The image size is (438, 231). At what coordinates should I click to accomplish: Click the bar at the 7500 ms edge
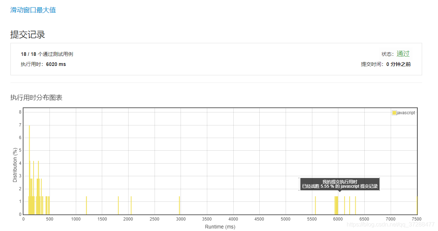coord(417,205)
